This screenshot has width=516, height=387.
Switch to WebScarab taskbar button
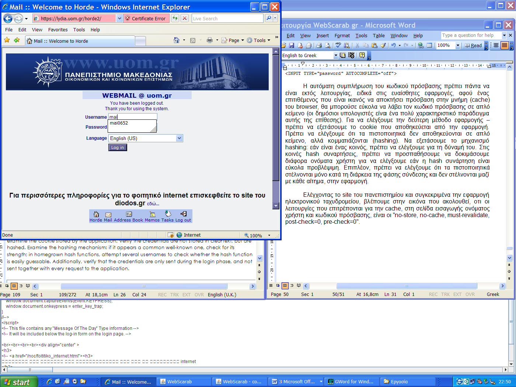click(184, 381)
